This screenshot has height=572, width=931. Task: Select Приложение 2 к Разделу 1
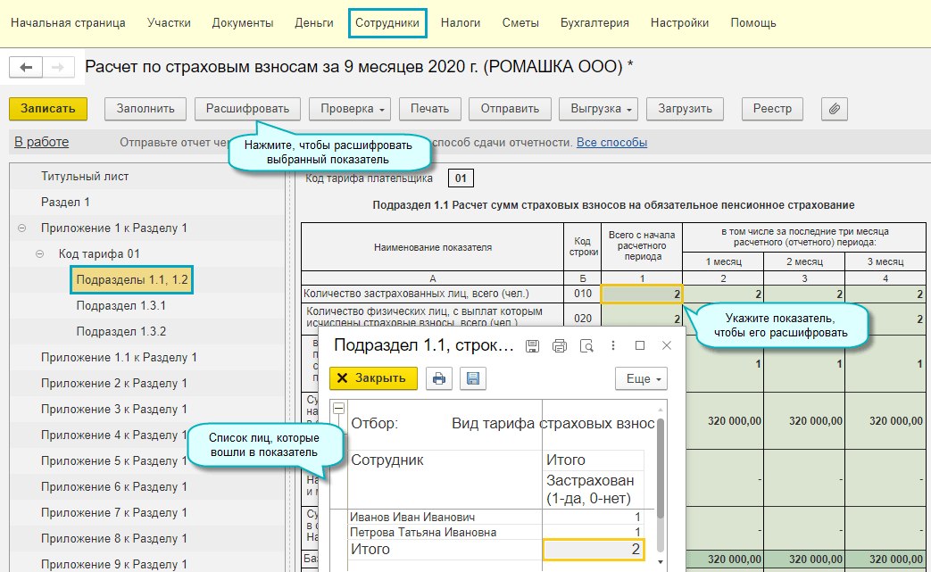pyautogui.click(x=114, y=384)
